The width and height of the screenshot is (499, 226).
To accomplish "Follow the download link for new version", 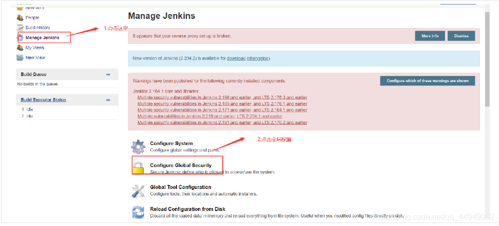I will (x=236, y=58).
